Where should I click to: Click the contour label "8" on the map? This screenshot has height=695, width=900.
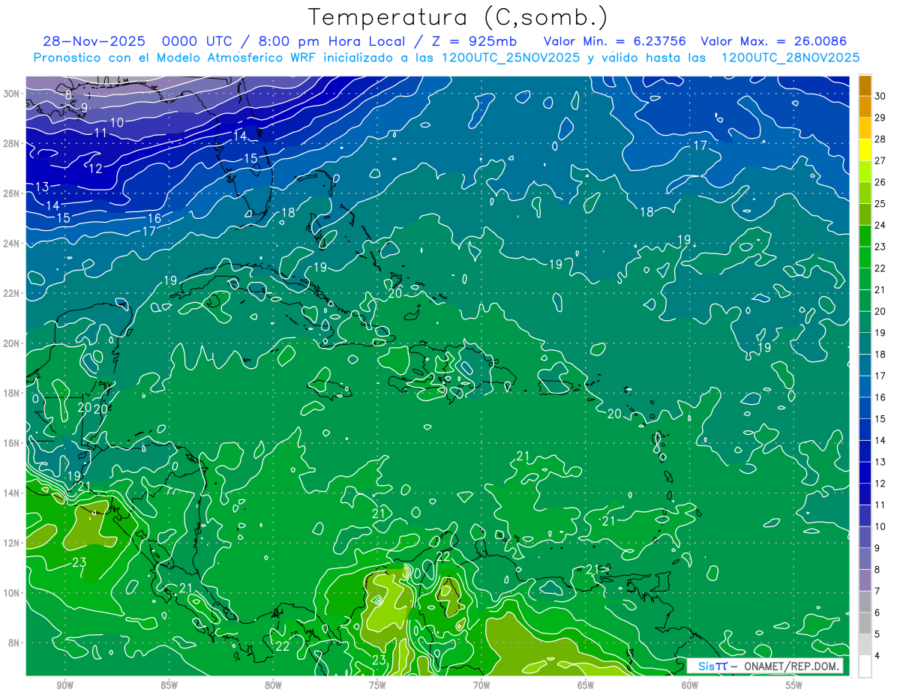coord(68,94)
